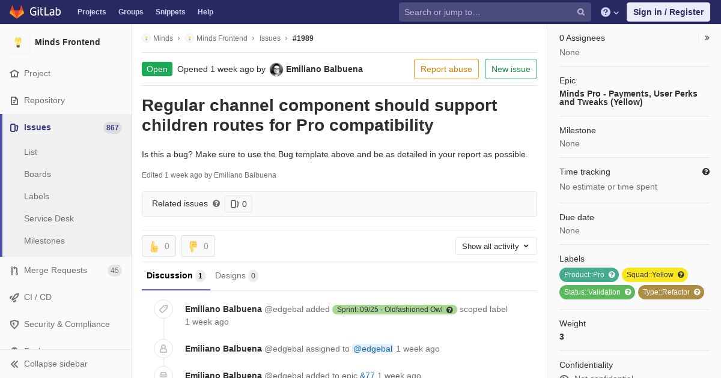This screenshot has width=721, height=378.
Task: Click the Sign in / Register button
Action: 668,12
